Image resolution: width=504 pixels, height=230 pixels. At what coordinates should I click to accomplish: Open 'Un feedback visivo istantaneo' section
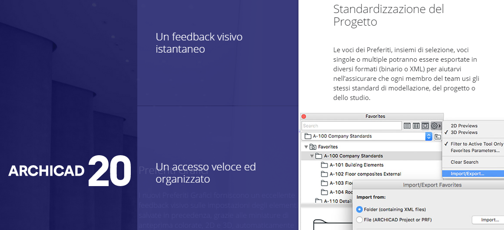(199, 43)
